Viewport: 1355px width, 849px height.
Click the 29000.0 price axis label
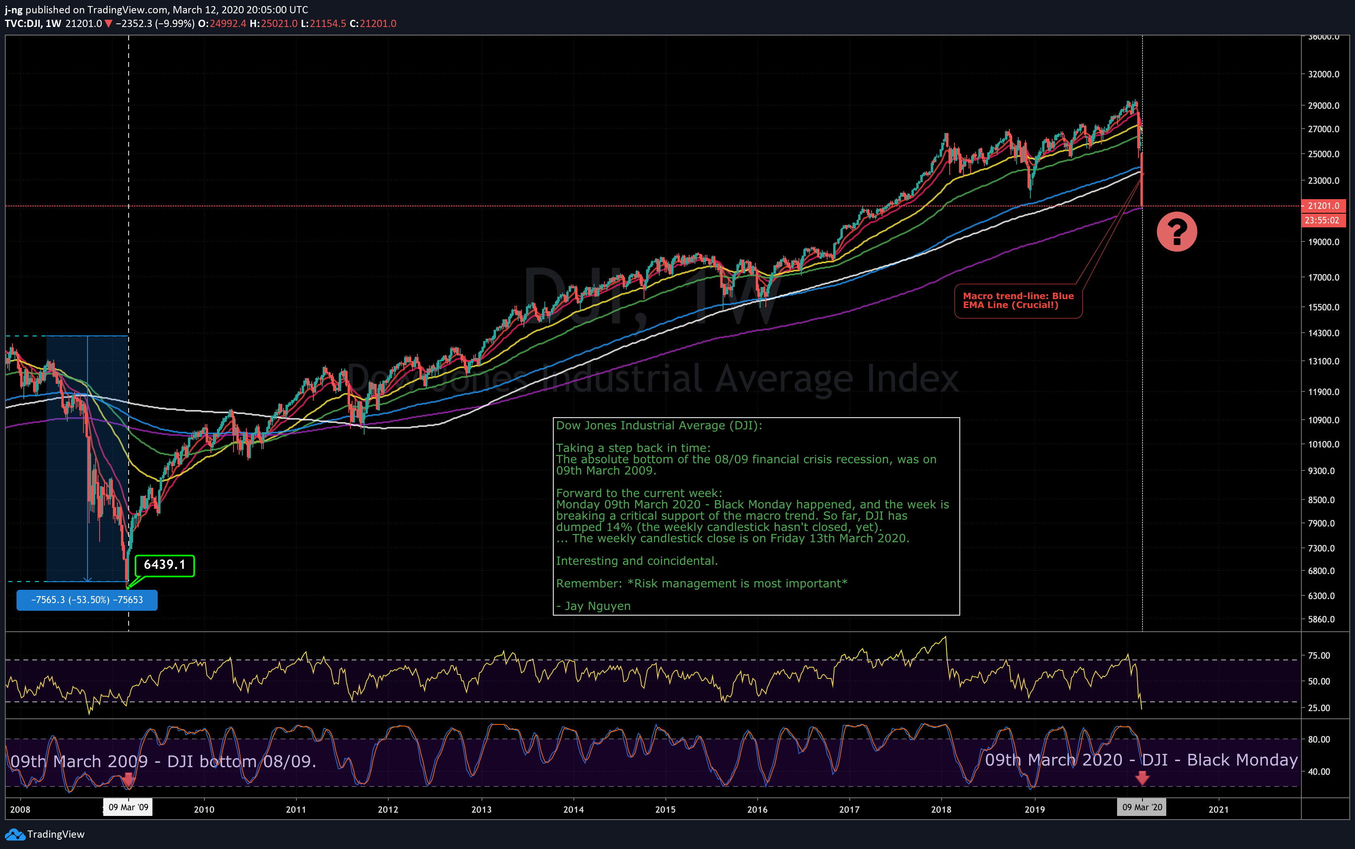coord(1324,106)
